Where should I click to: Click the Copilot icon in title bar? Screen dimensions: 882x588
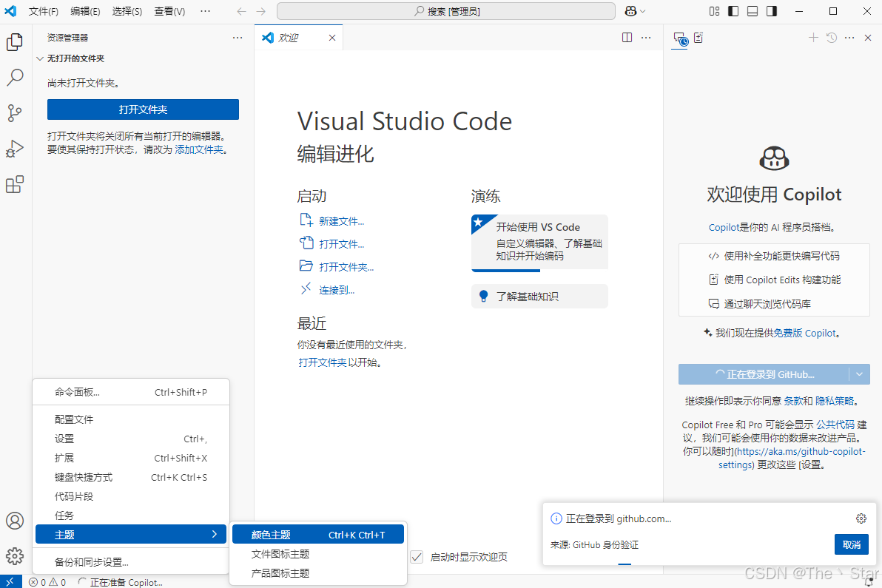[630, 11]
